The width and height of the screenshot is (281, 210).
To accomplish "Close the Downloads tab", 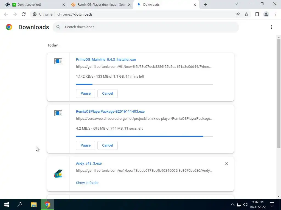I will pos(195,5).
